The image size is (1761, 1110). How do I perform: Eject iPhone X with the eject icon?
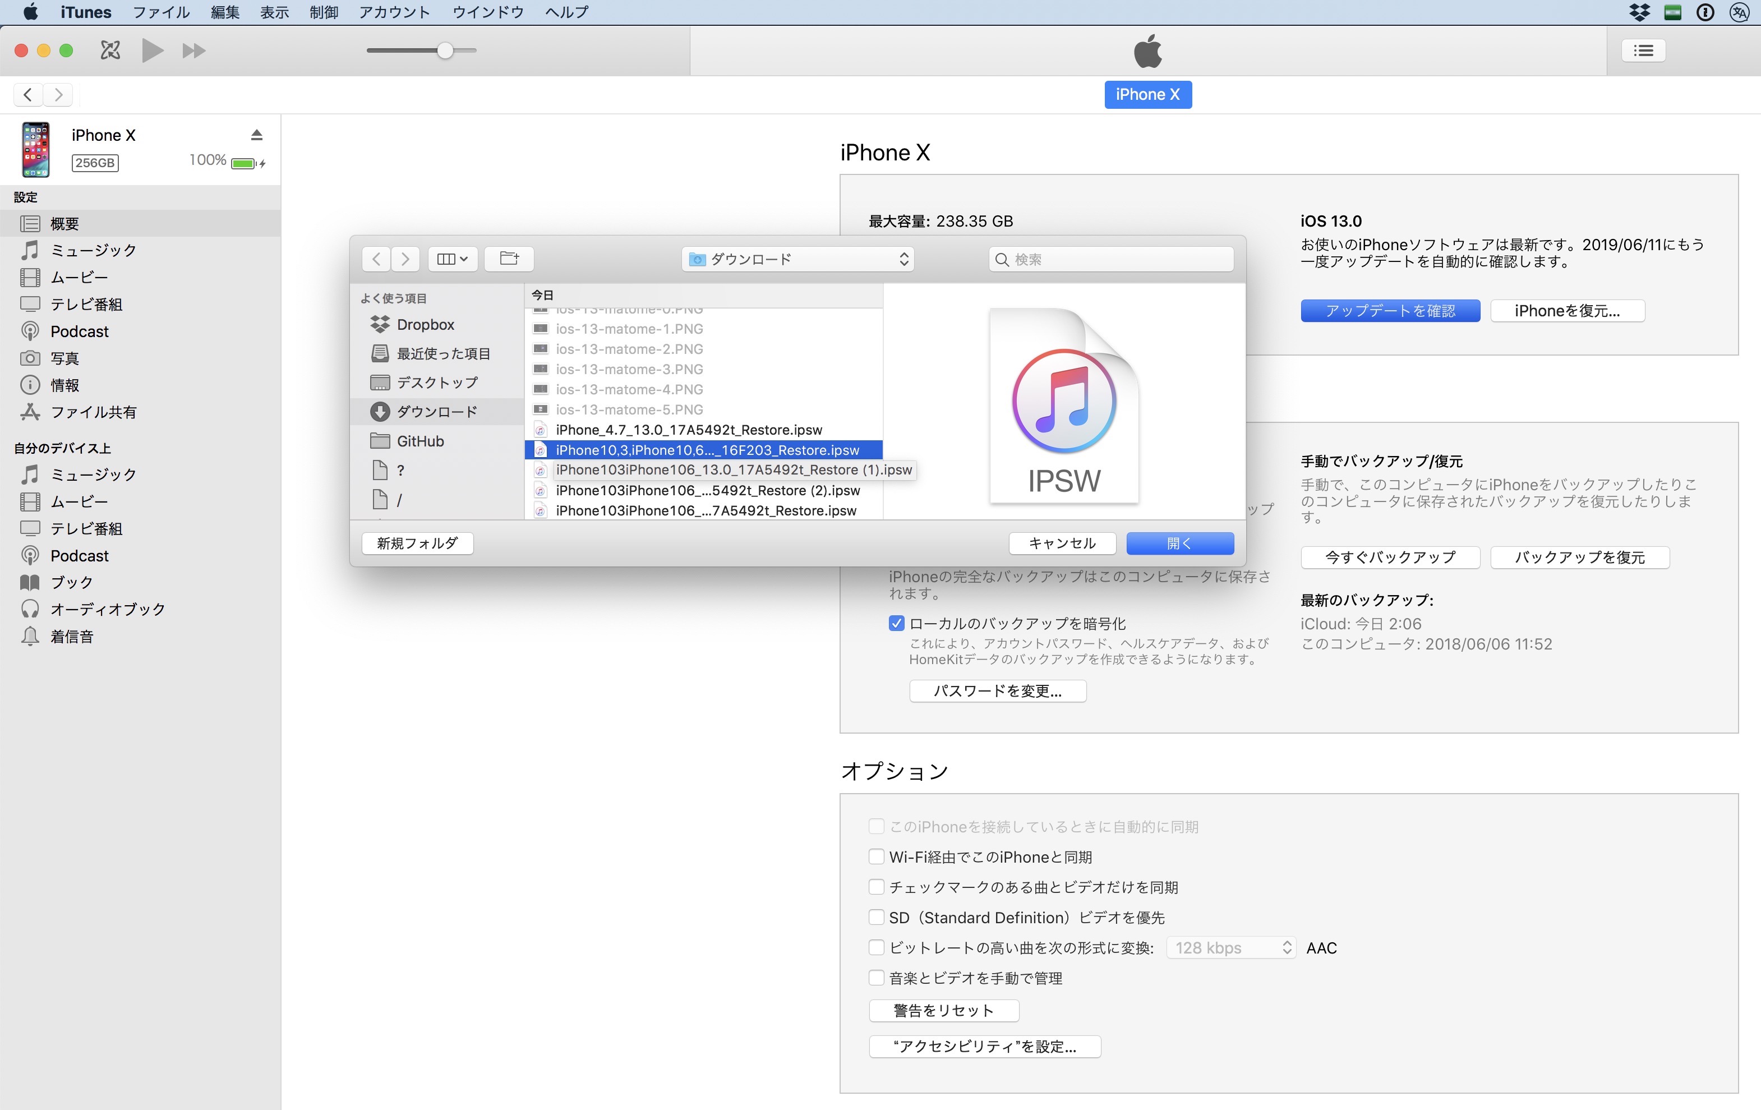[x=257, y=135]
